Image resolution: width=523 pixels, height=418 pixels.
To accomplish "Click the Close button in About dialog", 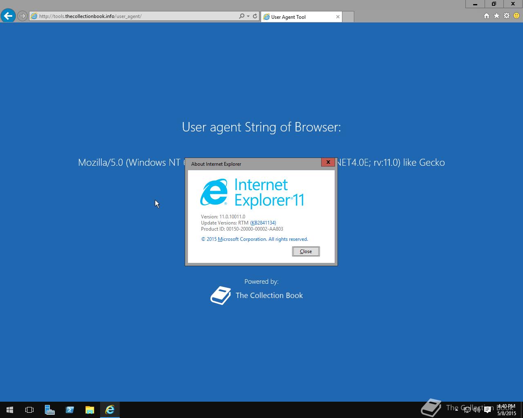I will click(306, 251).
